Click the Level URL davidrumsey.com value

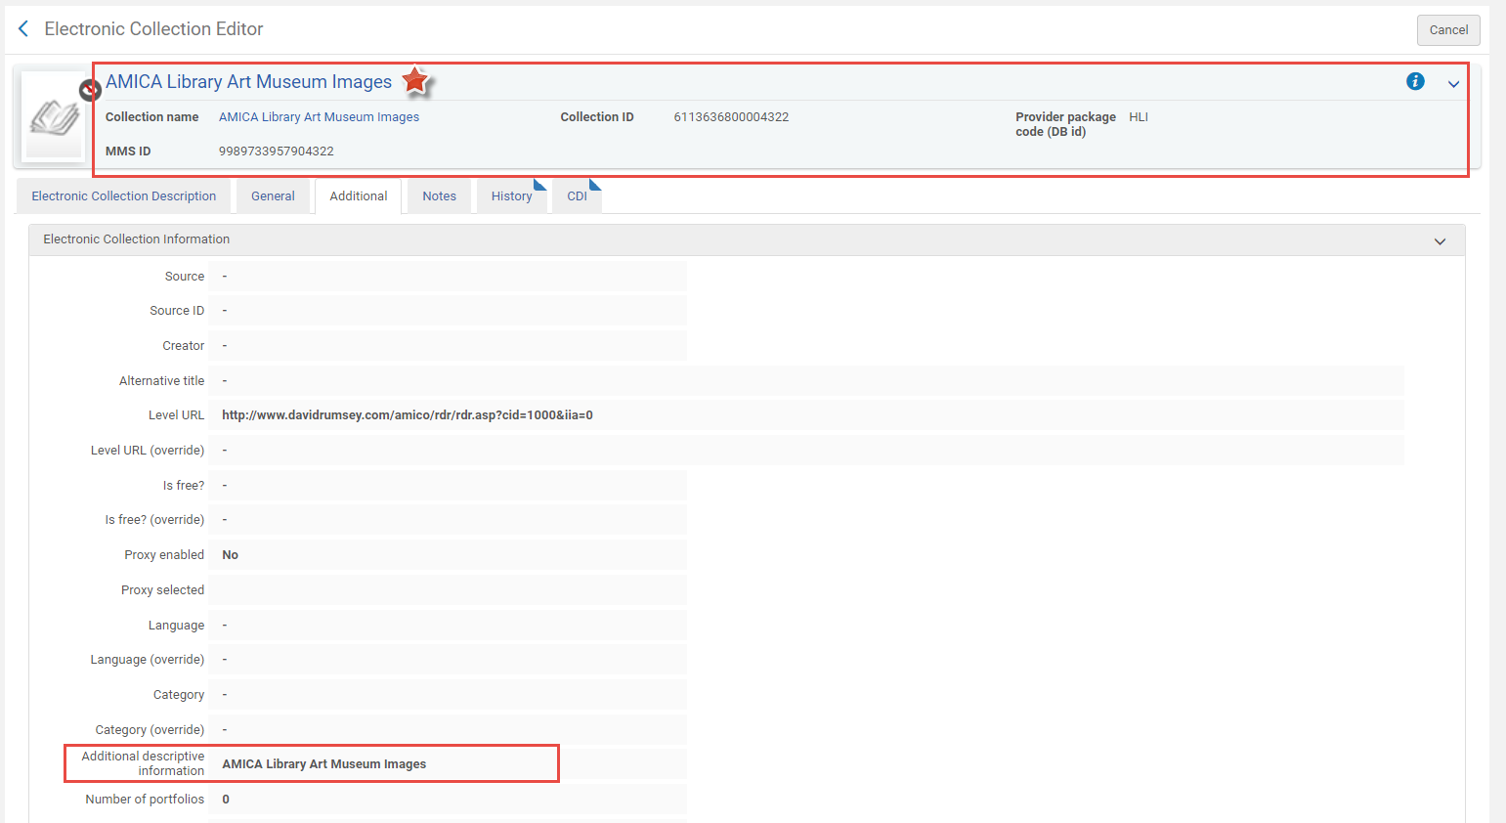point(408,415)
